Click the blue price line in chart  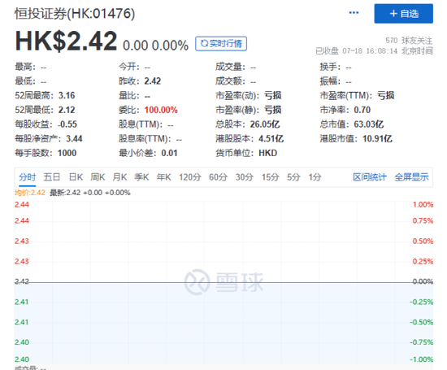[223, 282]
